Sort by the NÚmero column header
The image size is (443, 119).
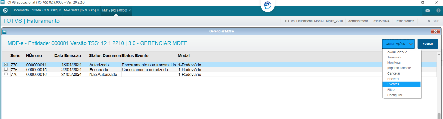point(34,55)
